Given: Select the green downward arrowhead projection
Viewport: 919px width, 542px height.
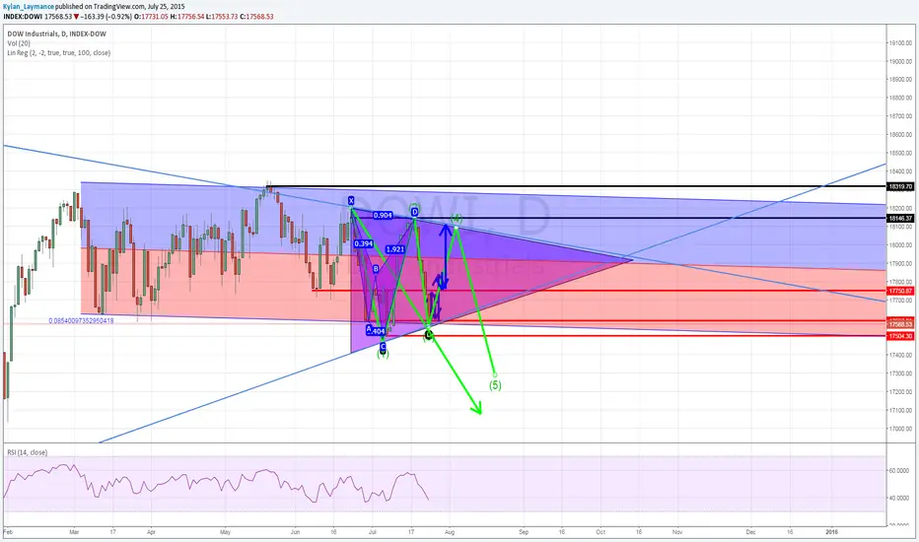Looking at the screenshot, I should pos(477,408).
